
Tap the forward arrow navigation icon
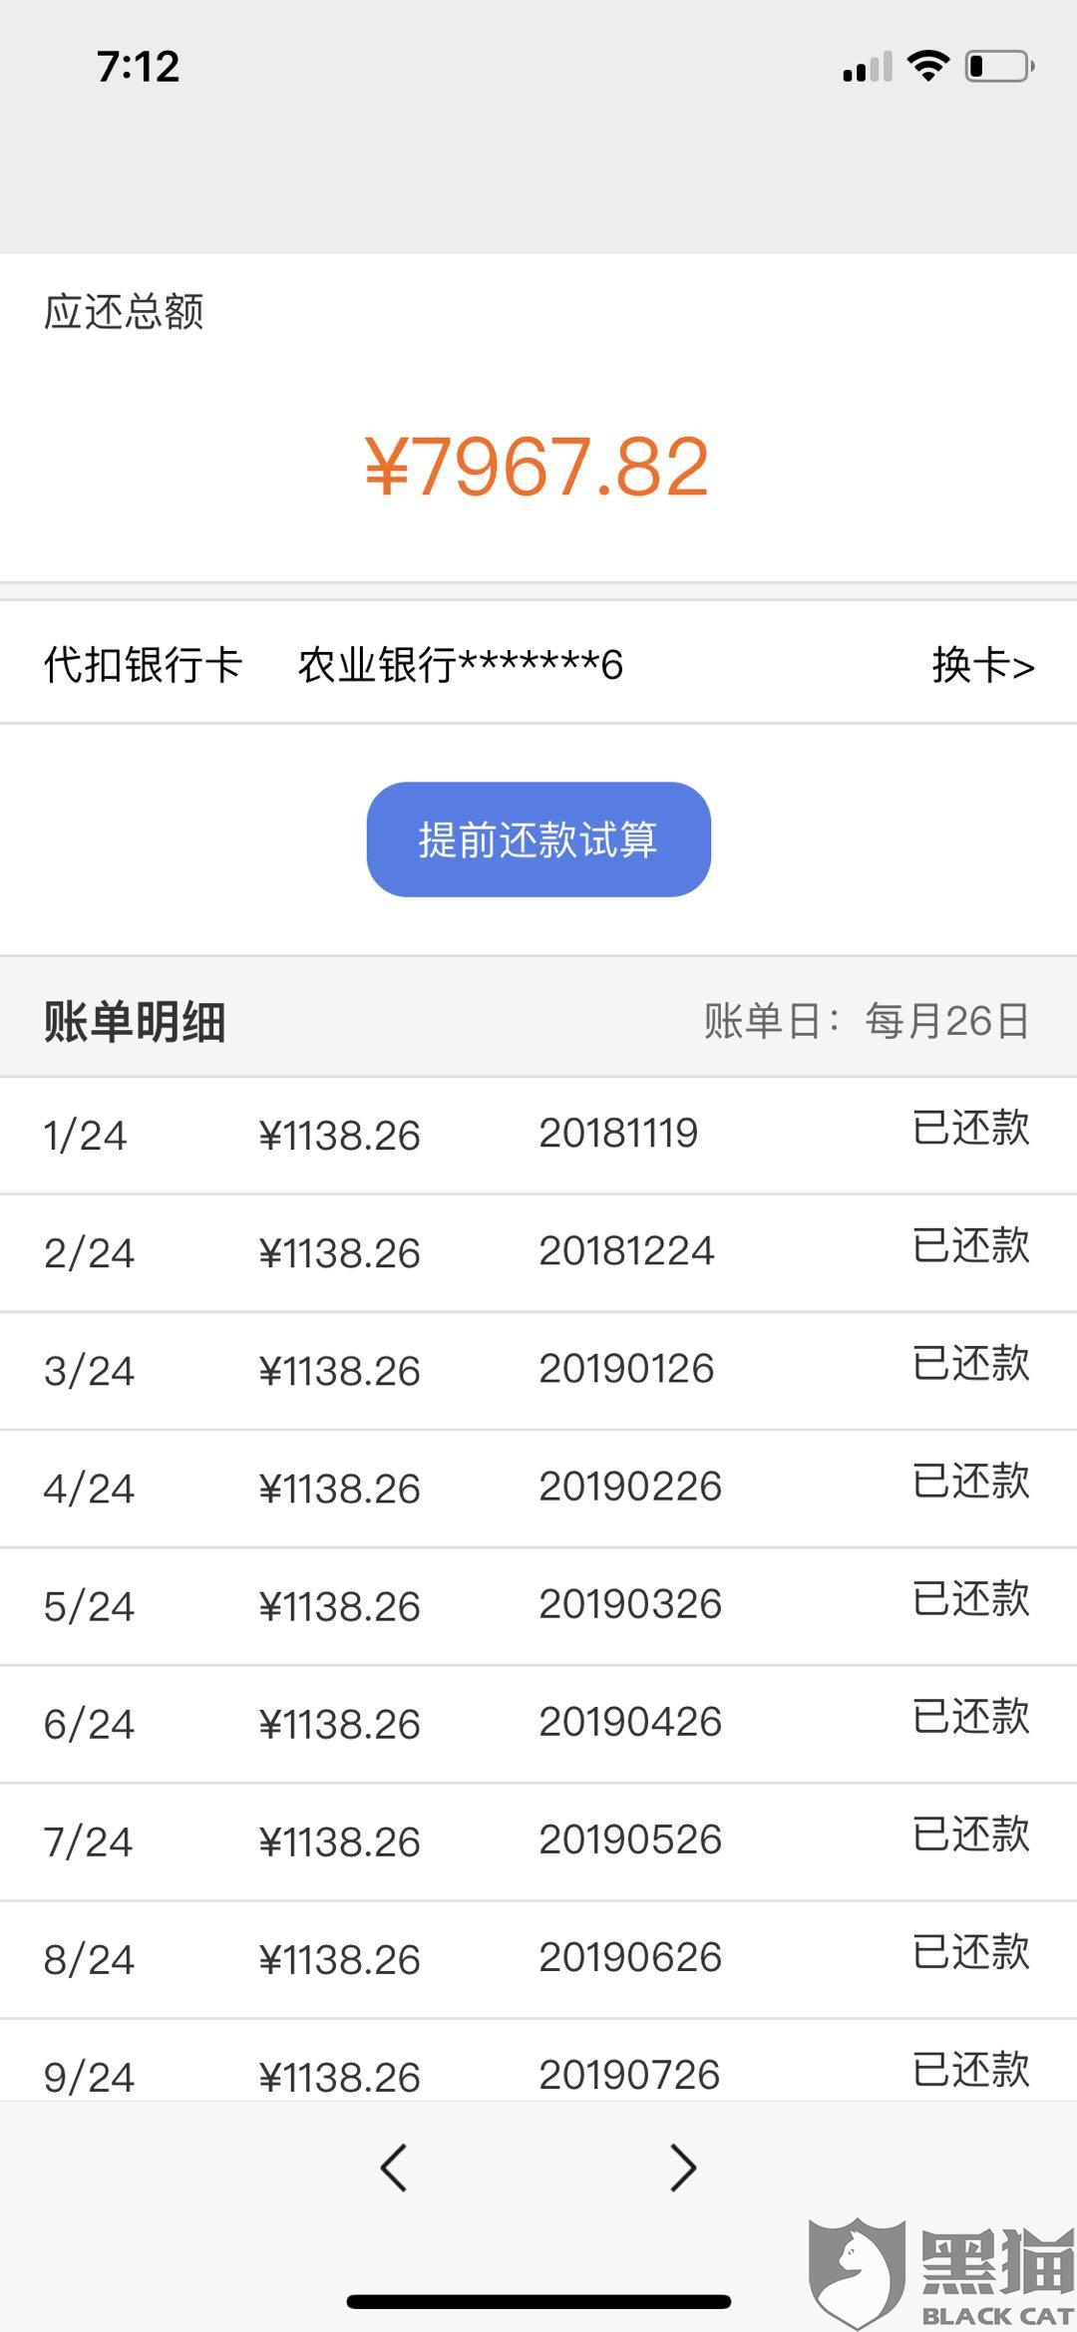tap(683, 2167)
